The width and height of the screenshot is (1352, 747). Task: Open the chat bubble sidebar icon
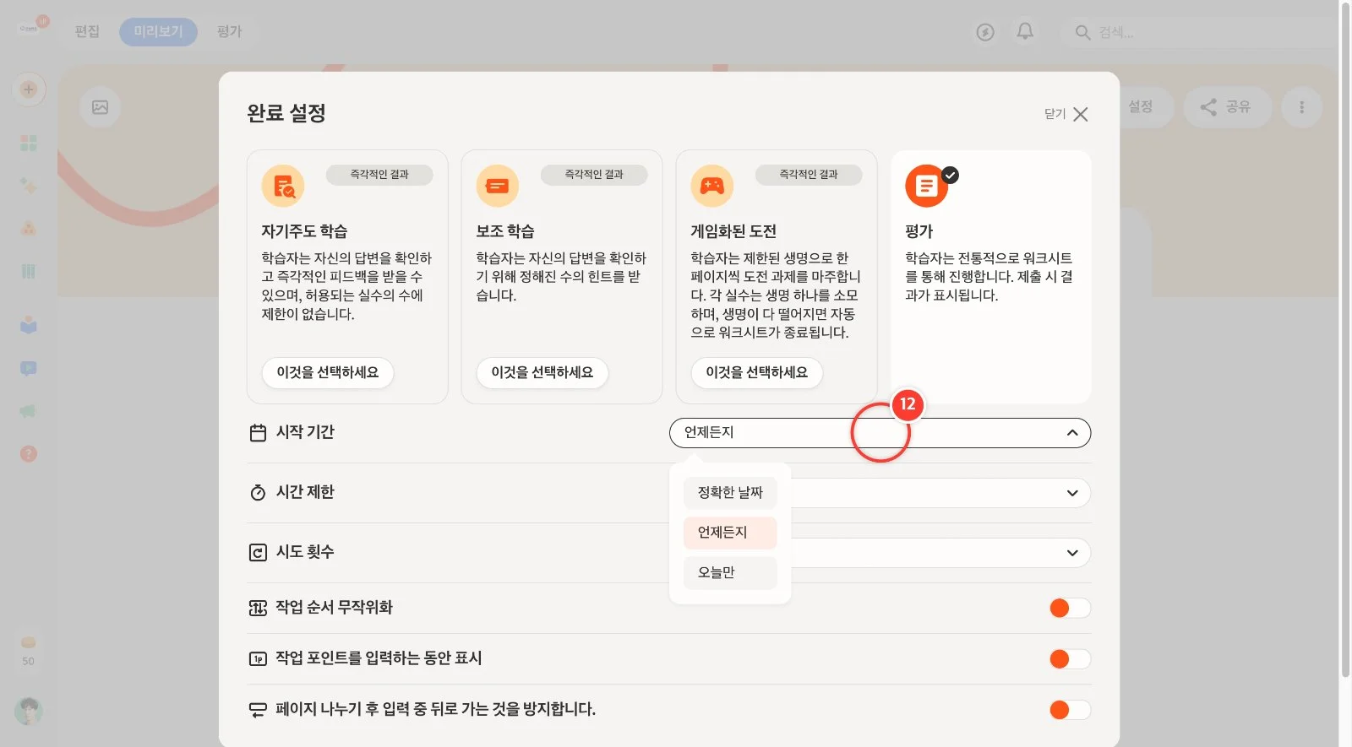29,368
